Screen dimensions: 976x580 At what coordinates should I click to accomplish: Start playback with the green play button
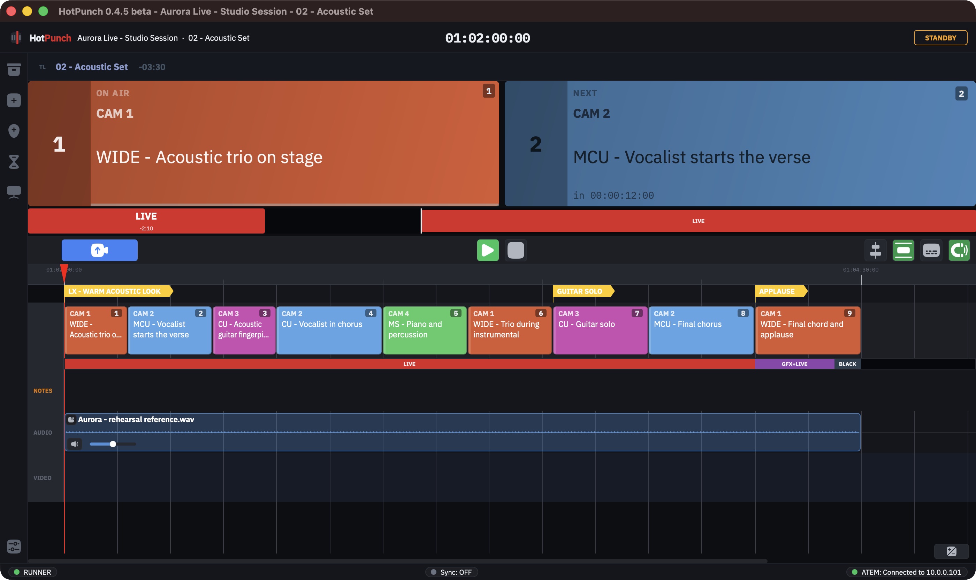point(488,250)
